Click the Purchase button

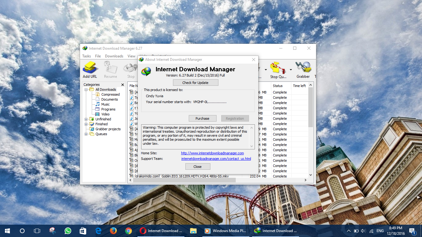click(202, 118)
